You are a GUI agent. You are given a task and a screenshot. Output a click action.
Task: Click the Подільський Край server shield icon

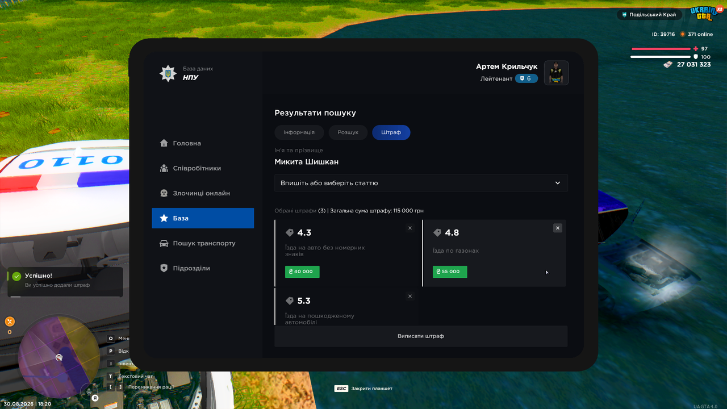(624, 15)
